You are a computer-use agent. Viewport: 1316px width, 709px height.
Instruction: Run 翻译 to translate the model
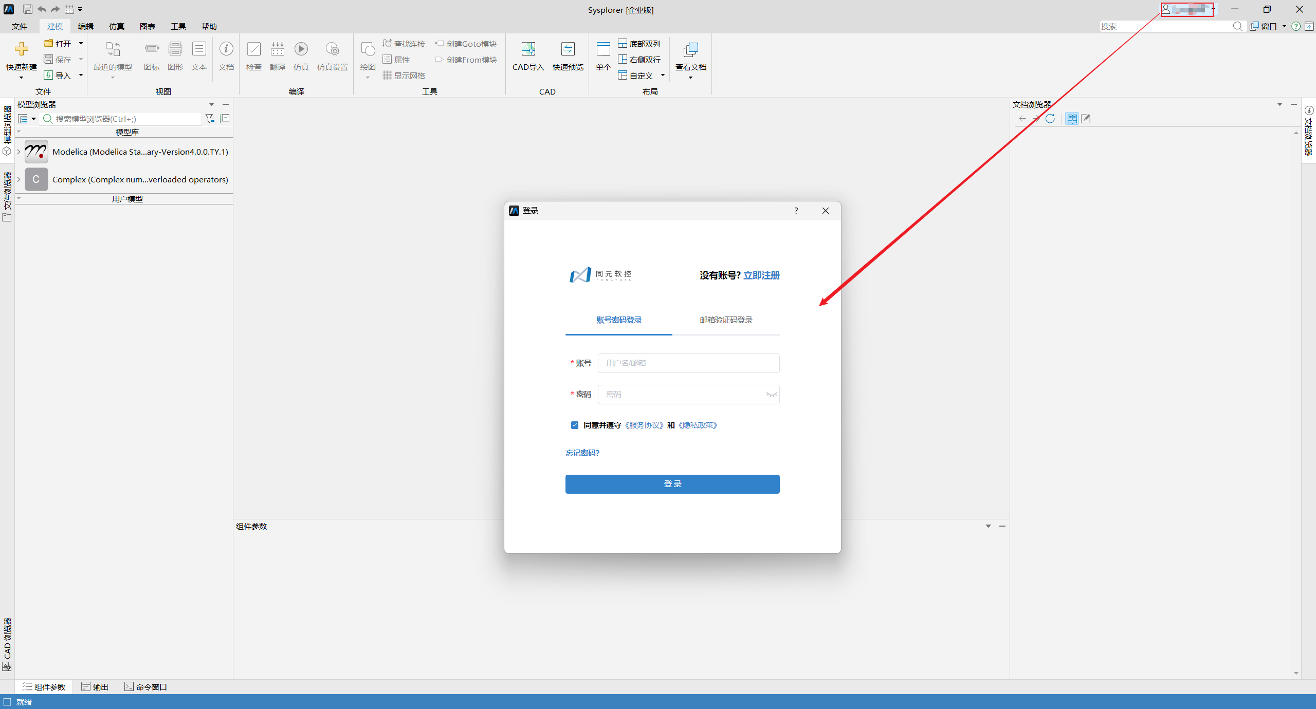[278, 56]
